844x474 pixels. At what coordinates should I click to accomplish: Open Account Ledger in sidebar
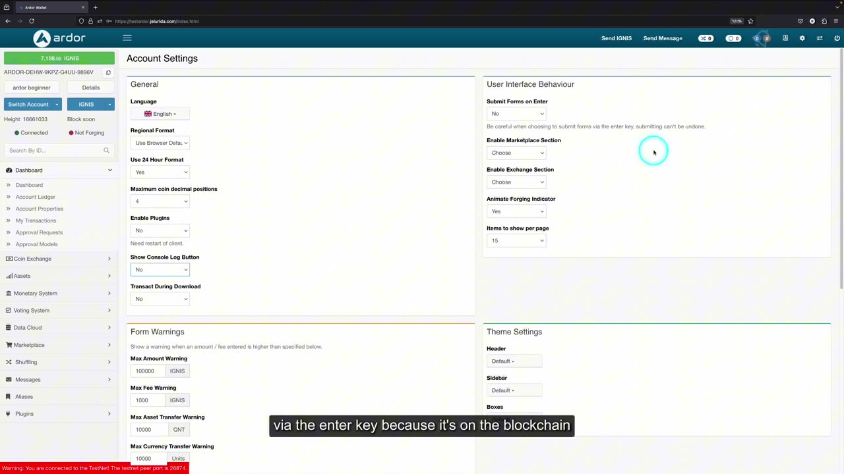[36, 197]
